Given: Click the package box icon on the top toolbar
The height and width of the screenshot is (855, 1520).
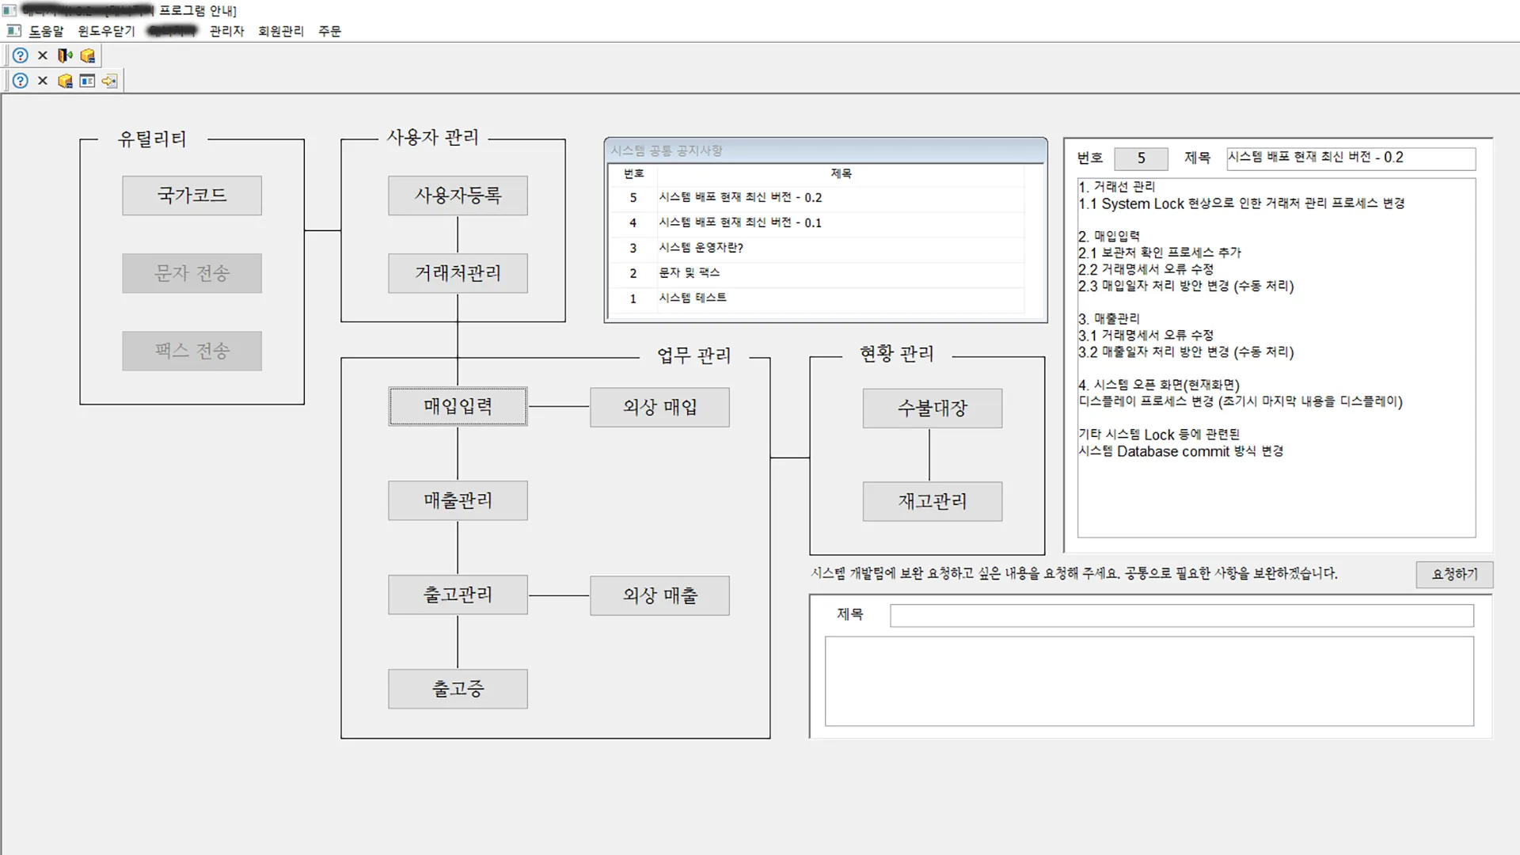Looking at the screenshot, I should pyautogui.click(x=88, y=55).
